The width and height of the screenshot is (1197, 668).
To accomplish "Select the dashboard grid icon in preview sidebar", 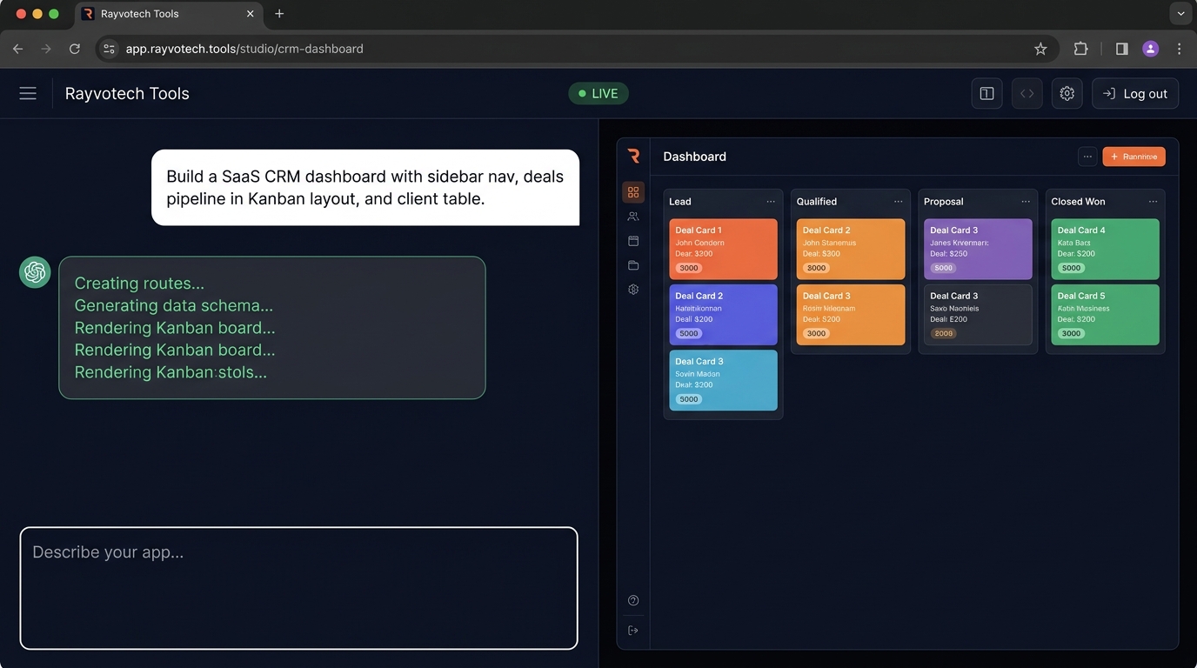I will pyautogui.click(x=633, y=192).
